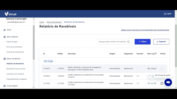Go to Meus Recebíveis breadcrumb link
The height and width of the screenshot is (99, 177).
coord(54,22)
